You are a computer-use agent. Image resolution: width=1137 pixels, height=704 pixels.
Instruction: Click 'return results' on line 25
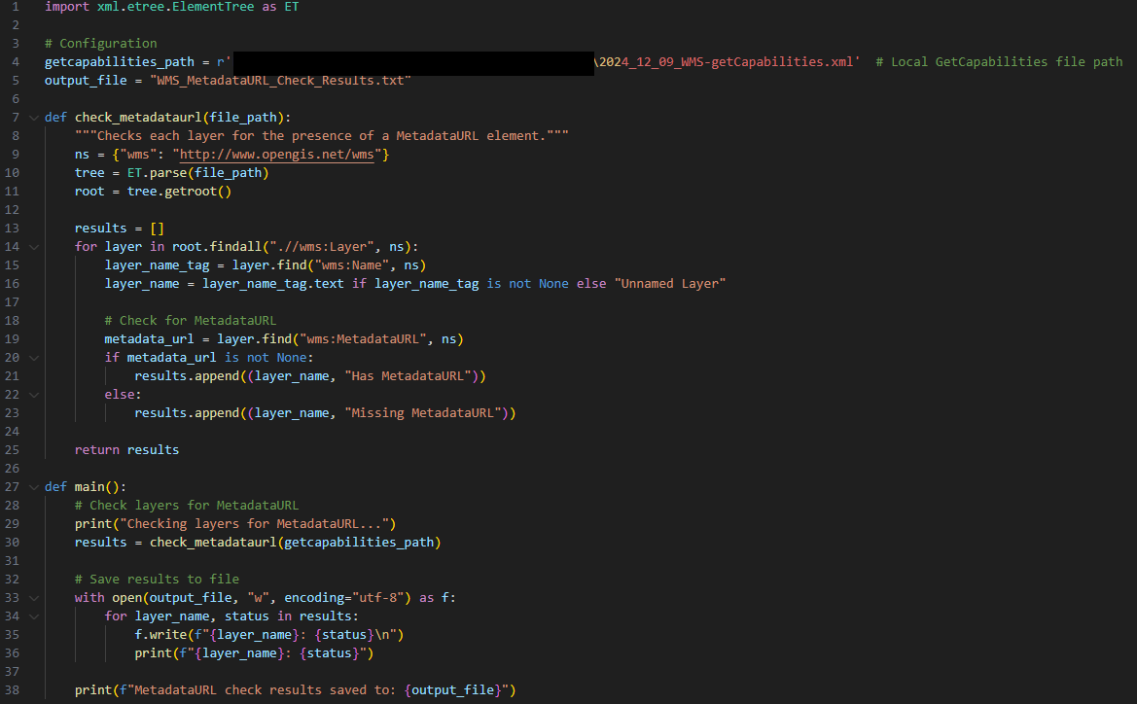coord(126,450)
